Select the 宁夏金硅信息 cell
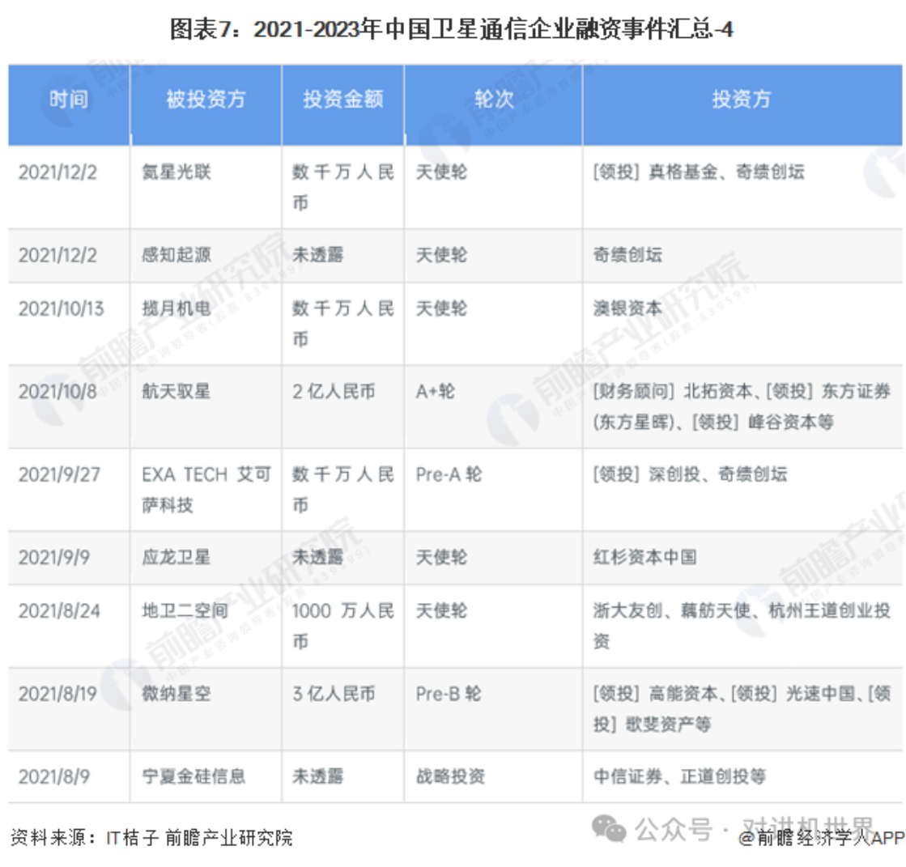This screenshot has width=906, height=867. [x=193, y=776]
